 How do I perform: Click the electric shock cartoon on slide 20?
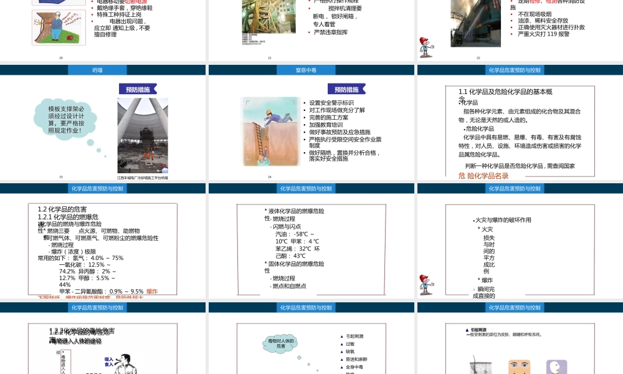59,27
